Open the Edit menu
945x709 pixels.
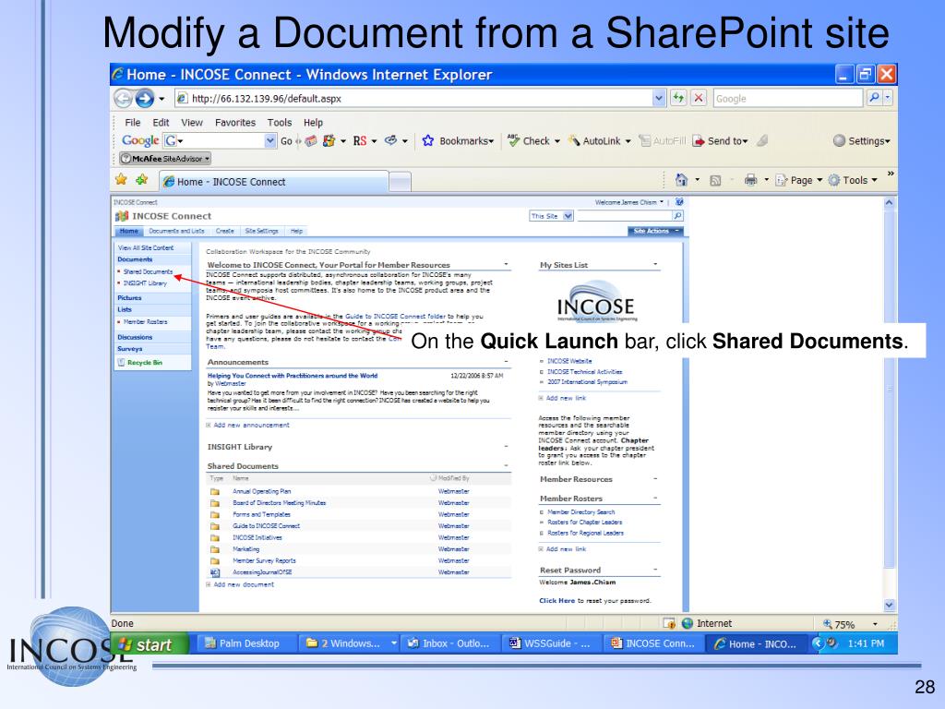tap(161, 123)
